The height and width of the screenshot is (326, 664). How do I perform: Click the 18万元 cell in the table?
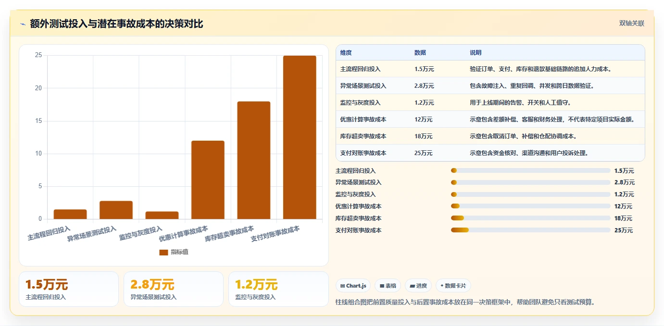[423, 136]
